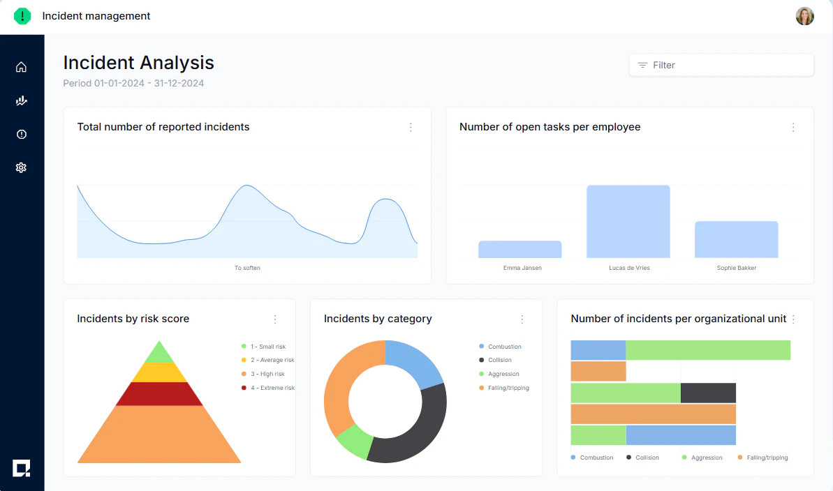Viewport: 833px width, 491px height.
Task: Open the Home page from the sidebar
Action: pyautogui.click(x=21, y=67)
